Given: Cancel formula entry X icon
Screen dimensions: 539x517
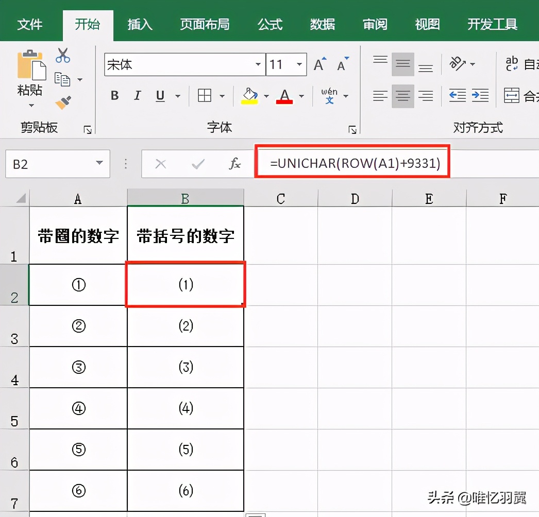Looking at the screenshot, I should [161, 164].
